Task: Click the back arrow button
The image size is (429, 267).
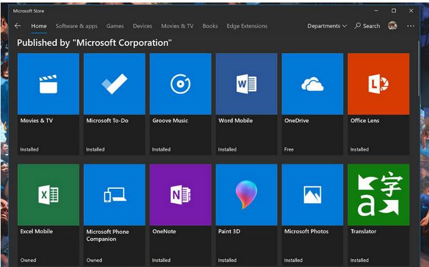Action: (17, 26)
